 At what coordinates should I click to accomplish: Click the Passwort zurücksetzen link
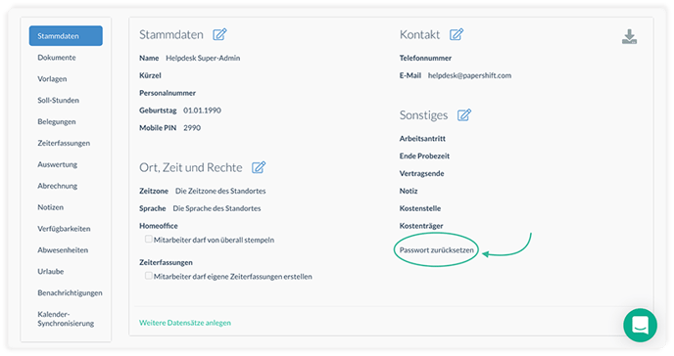point(436,250)
